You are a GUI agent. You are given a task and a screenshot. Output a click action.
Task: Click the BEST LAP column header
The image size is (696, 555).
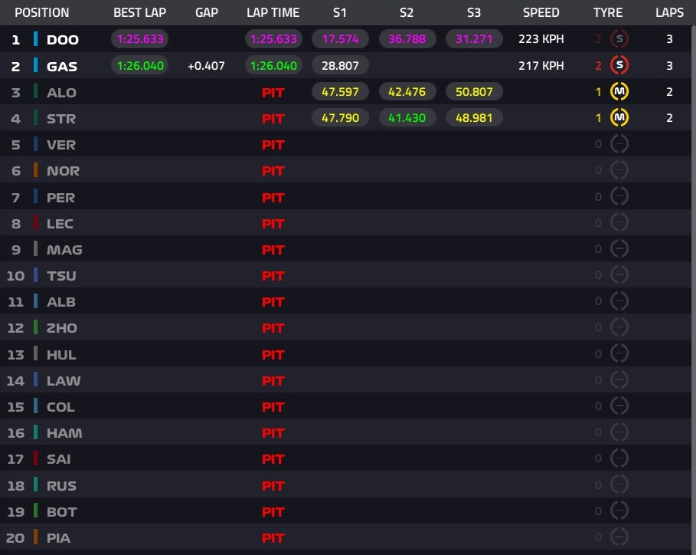pos(140,12)
